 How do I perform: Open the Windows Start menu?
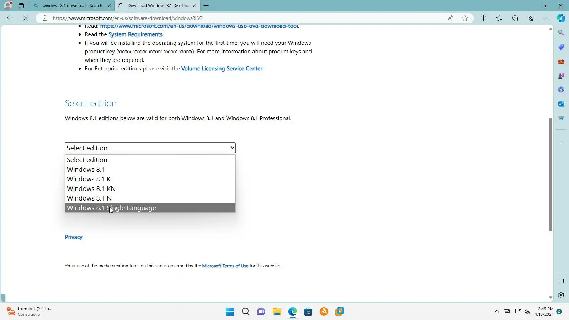230,312
